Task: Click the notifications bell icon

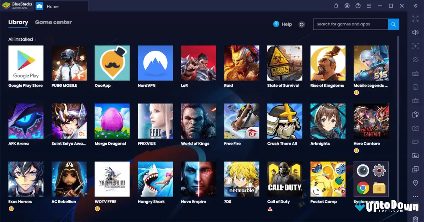Action: tap(336, 6)
